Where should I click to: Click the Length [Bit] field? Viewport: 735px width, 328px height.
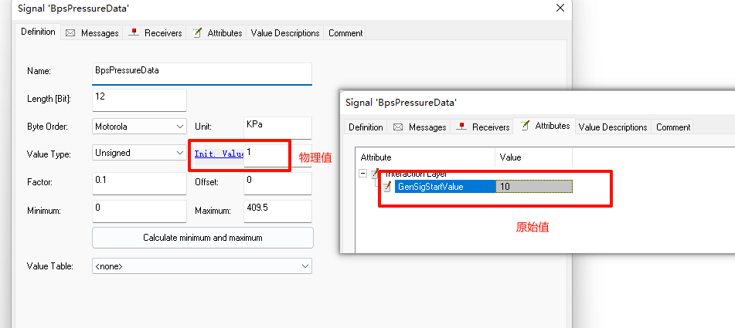(139, 100)
